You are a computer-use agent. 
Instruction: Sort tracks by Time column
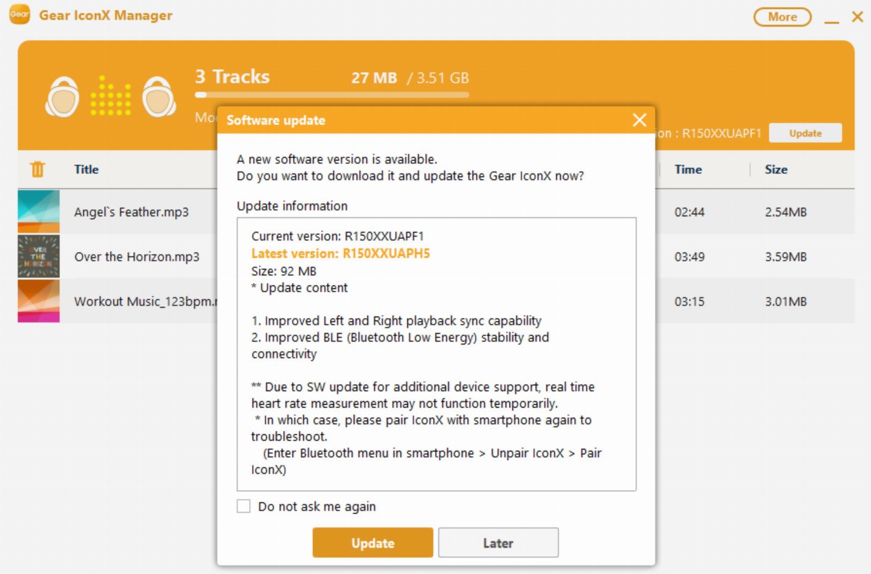pos(688,169)
